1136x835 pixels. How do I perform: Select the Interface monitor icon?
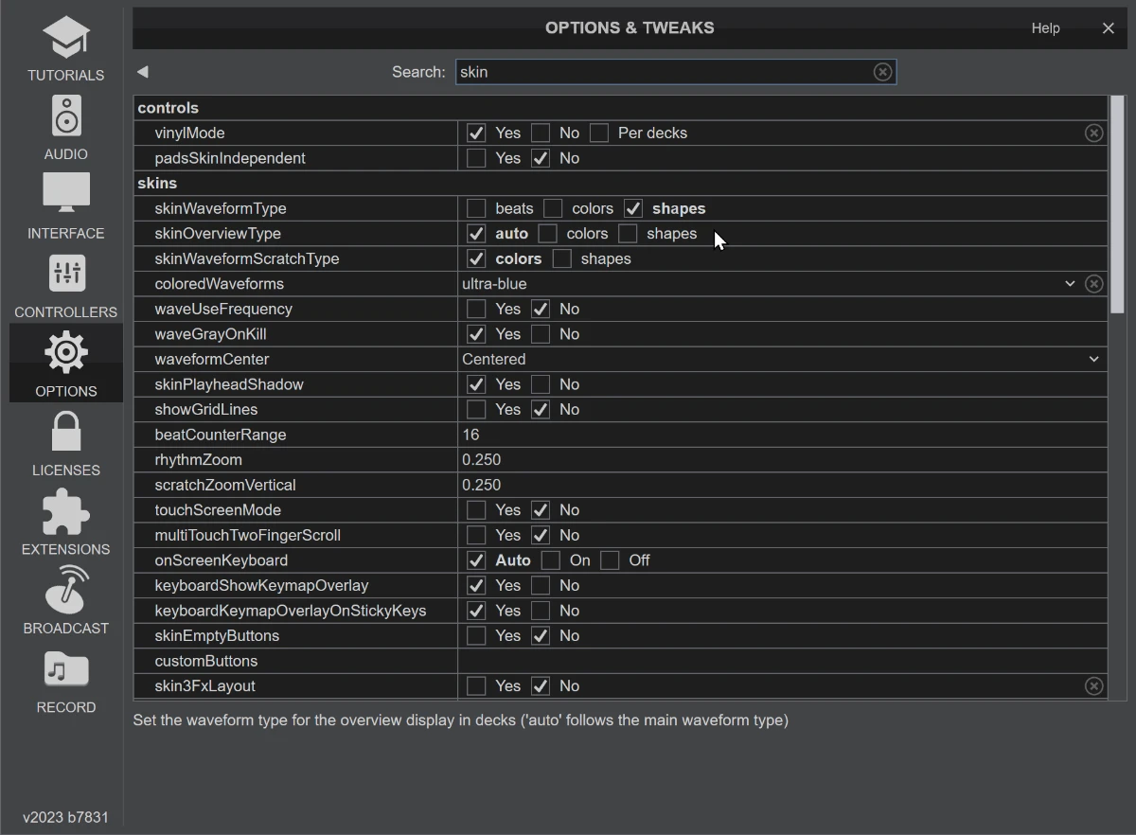pos(65,196)
